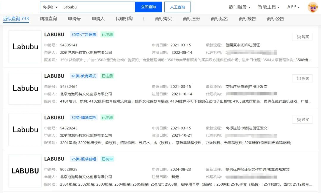Viewport: 321px width, 193px height.
Task: Click the user avatar icon
Action: click(313, 7)
